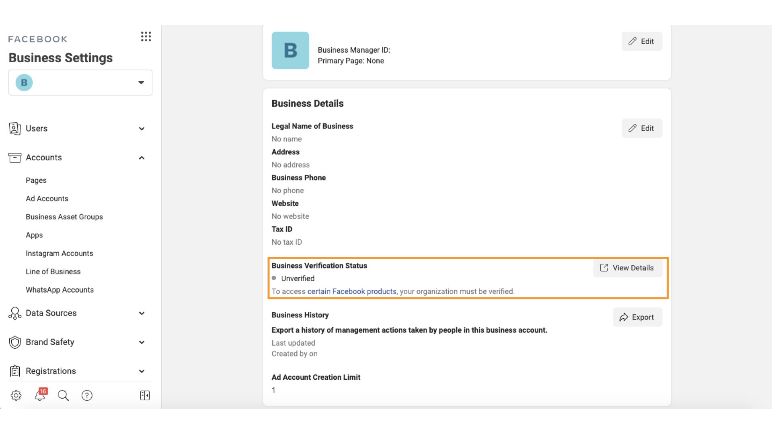Click the help question mark icon
The image size is (772, 434).
[x=86, y=395]
